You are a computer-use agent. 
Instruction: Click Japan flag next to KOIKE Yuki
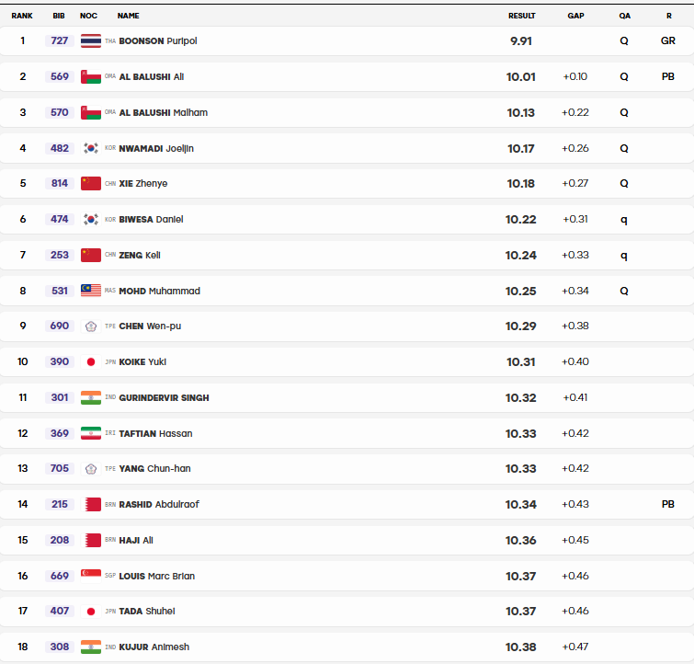pos(91,362)
